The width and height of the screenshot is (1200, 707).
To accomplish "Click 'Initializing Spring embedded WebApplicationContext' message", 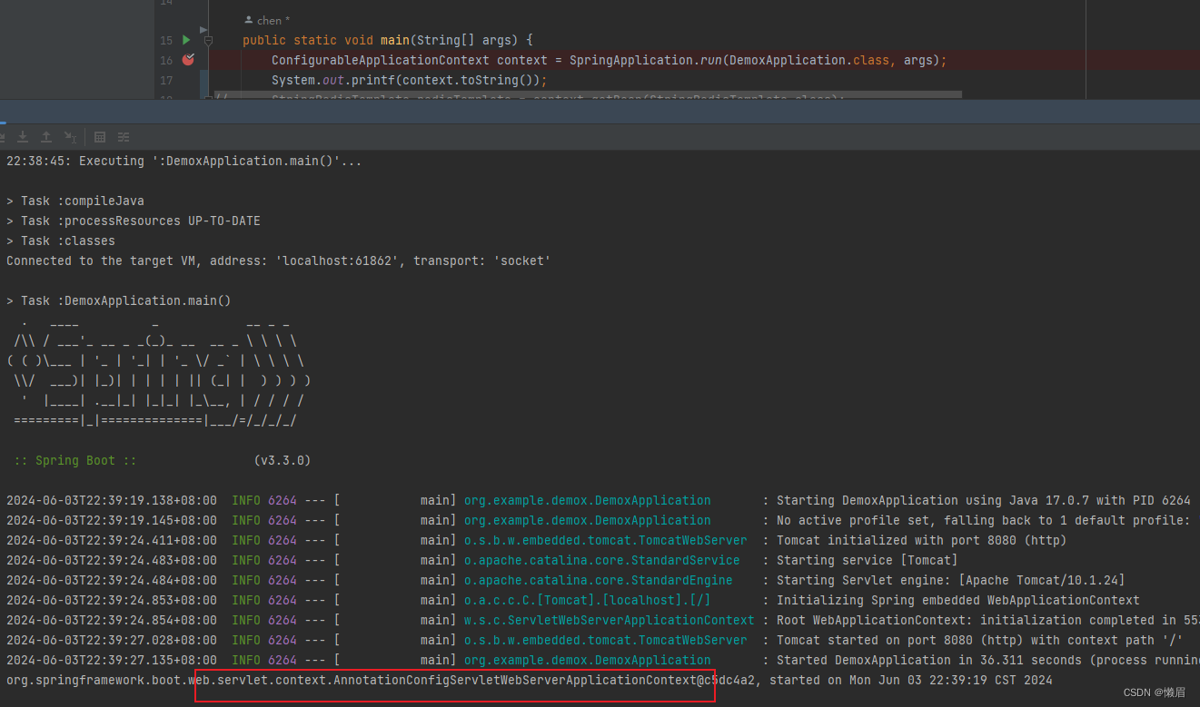I will [x=958, y=600].
